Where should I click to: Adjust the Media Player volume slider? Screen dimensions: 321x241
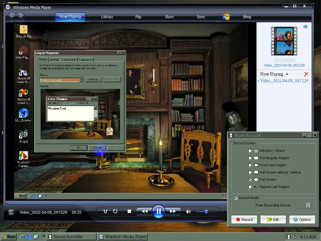point(206,212)
